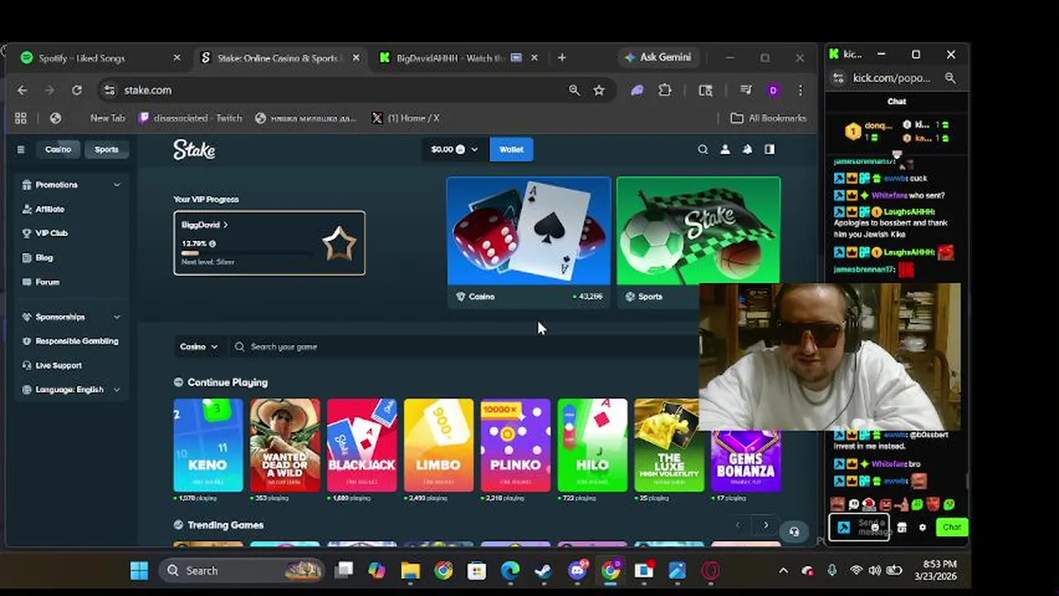This screenshot has width=1059, height=596.
Task: Toggle the Stake chat panel icon
Action: point(770,150)
